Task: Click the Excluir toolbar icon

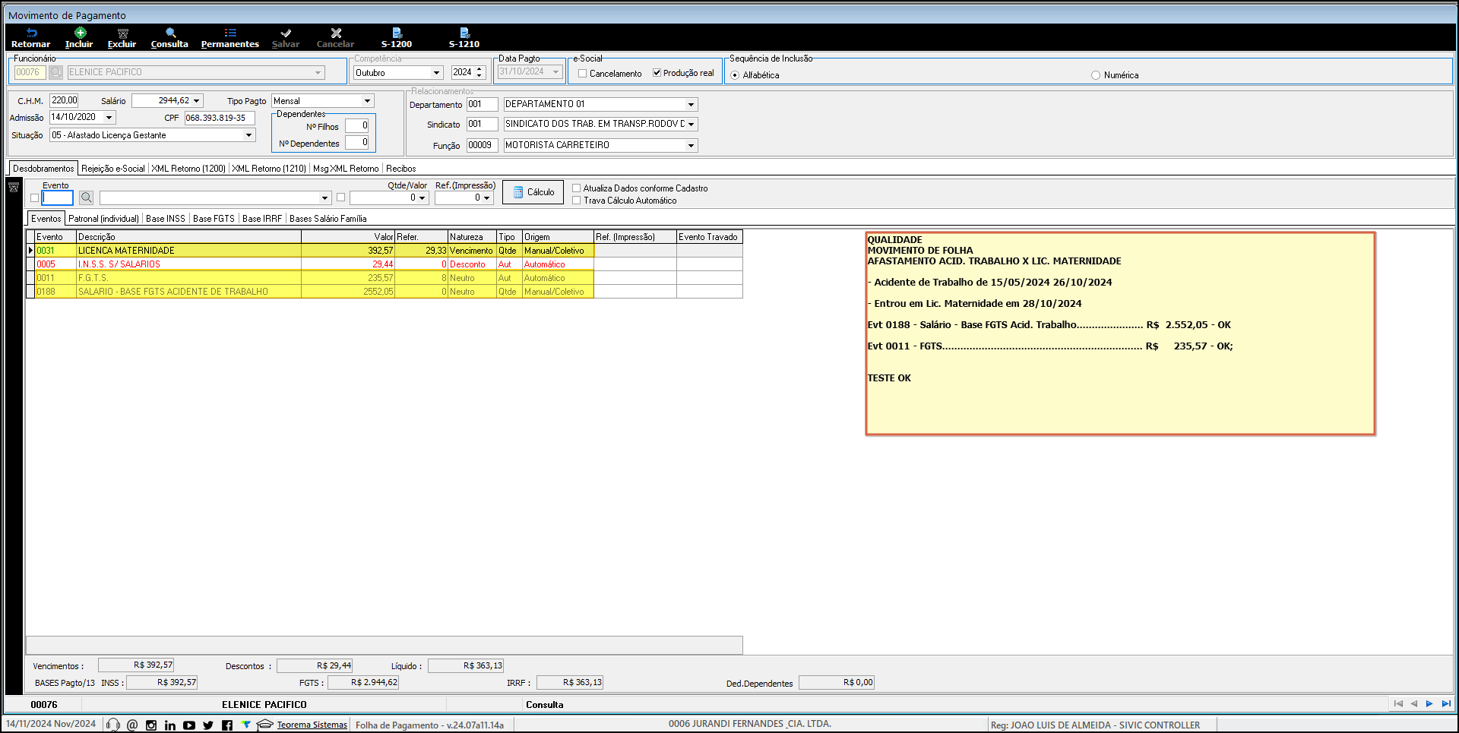Action: coord(122,33)
